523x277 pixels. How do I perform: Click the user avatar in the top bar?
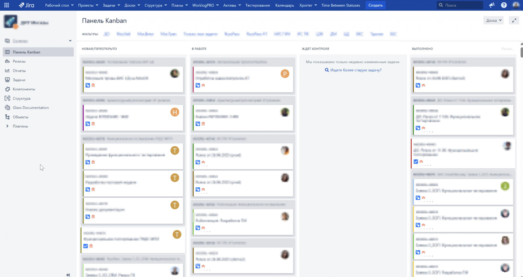tap(516, 5)
